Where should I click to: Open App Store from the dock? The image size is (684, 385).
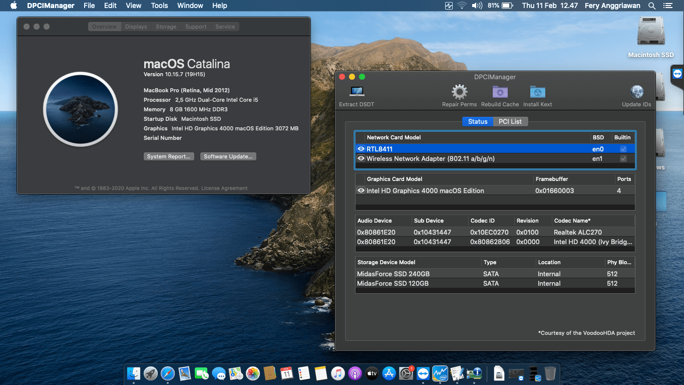coord(389,373)
